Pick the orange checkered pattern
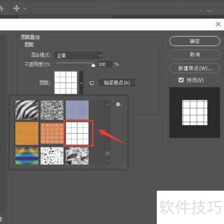 point(52,133)
